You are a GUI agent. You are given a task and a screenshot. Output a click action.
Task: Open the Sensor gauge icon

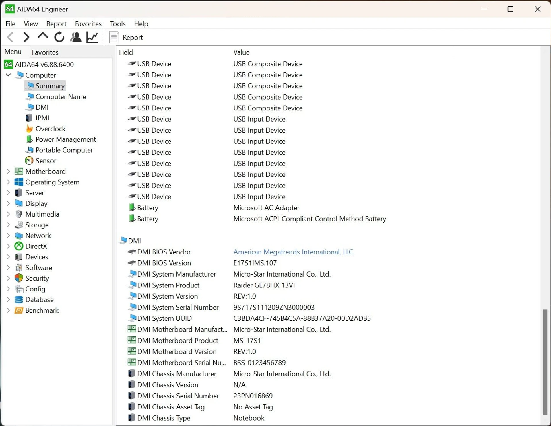[29, 161]
